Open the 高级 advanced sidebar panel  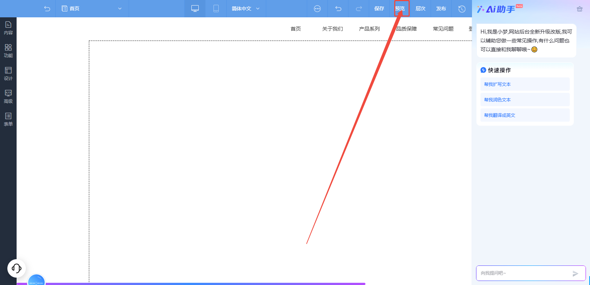(8, 97)
